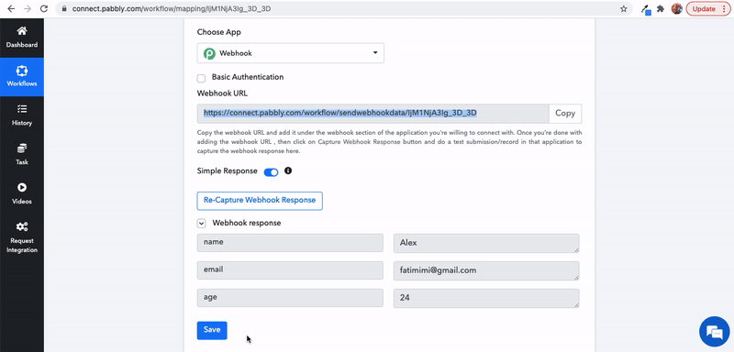Click the address bar lock icon
This screenshot has height=352, width=734.
[64, 8]
